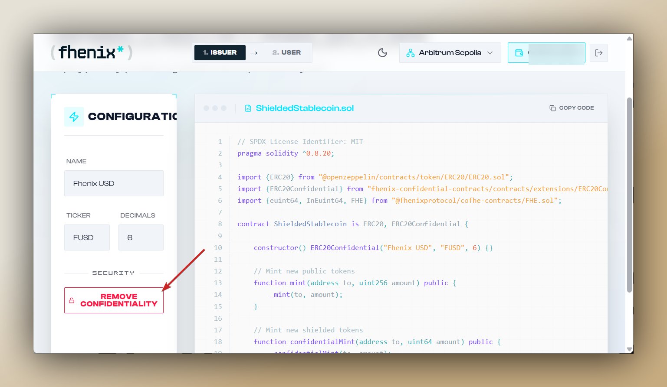
Task: Click the cofhe-contracts FHE.sol import line
Action: click(400, 201)
